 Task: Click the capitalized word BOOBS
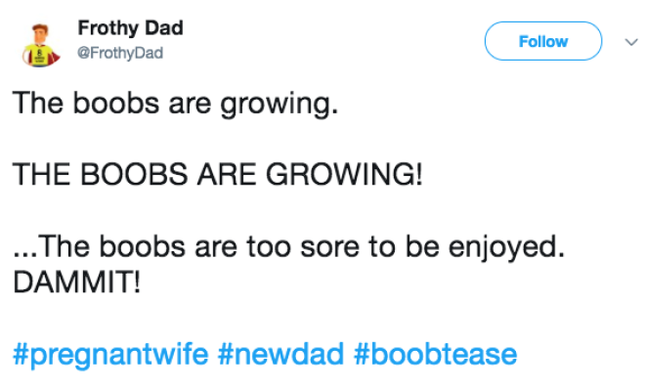(x=134, y=174)
